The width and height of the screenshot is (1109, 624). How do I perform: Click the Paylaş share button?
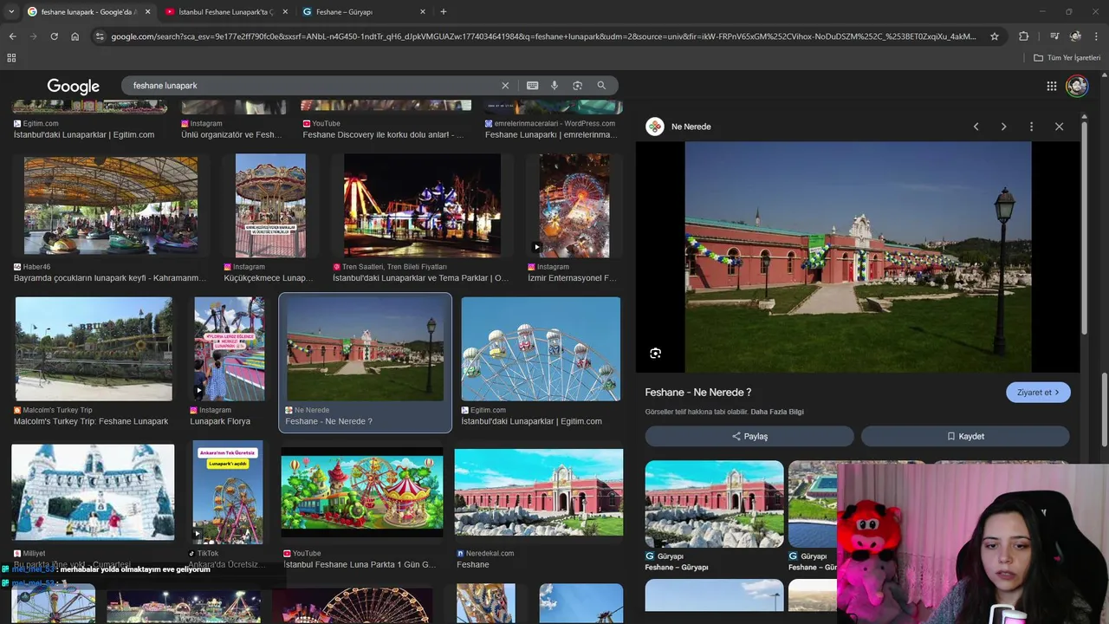[x=749, y=436]
